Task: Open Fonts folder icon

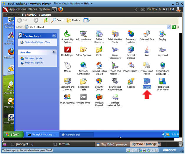Action: (99, 51)
